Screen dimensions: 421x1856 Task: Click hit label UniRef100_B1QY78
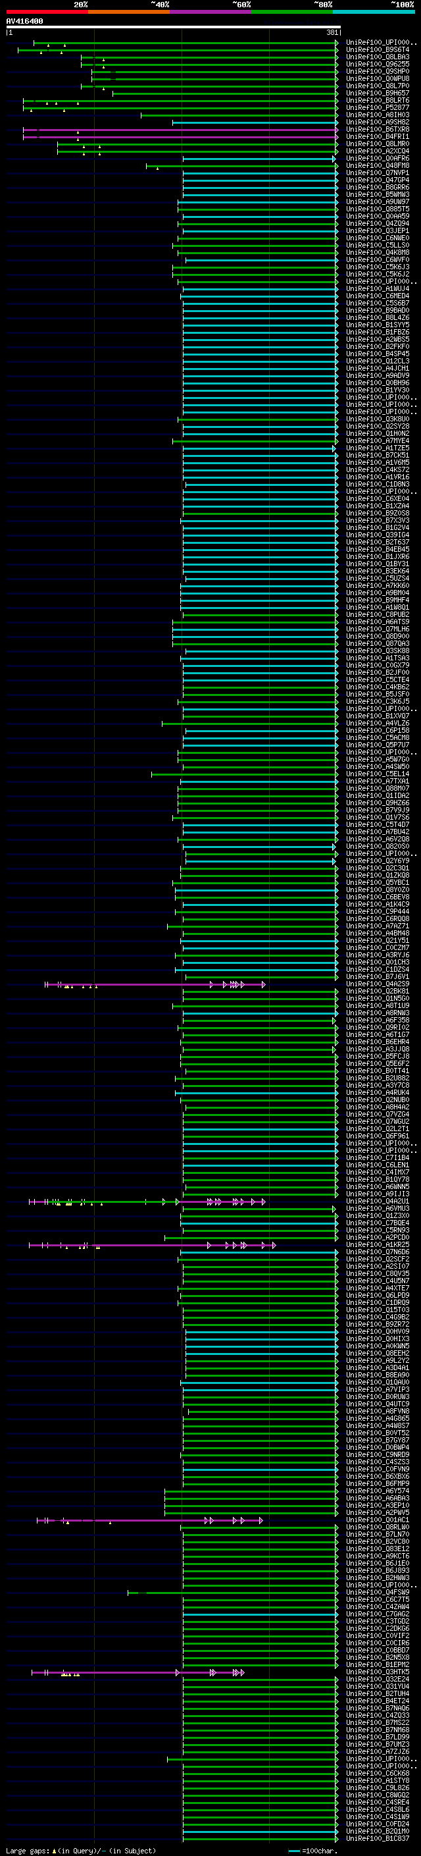point(377,1179)
